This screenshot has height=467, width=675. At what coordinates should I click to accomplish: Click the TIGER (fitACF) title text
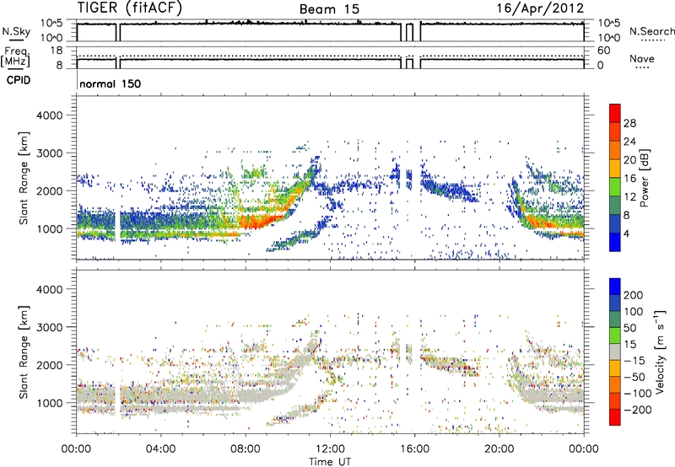(x=130, y=8)
